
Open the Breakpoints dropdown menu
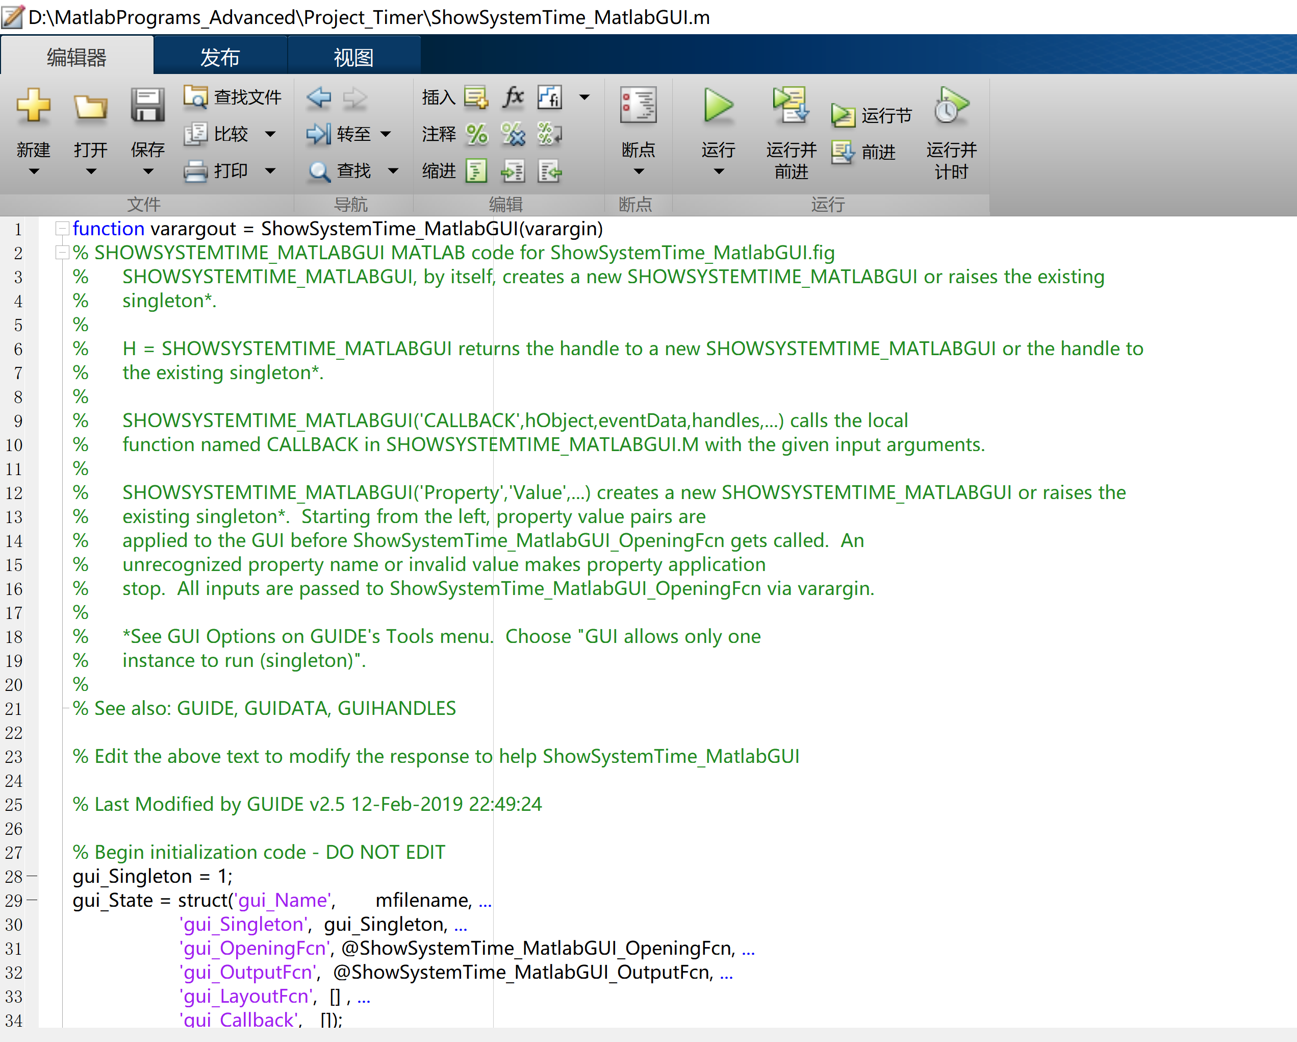638,171
